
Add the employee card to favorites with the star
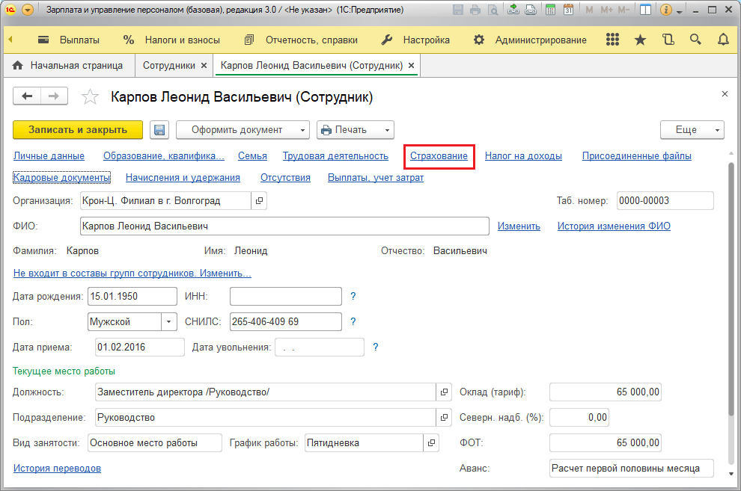90,96
